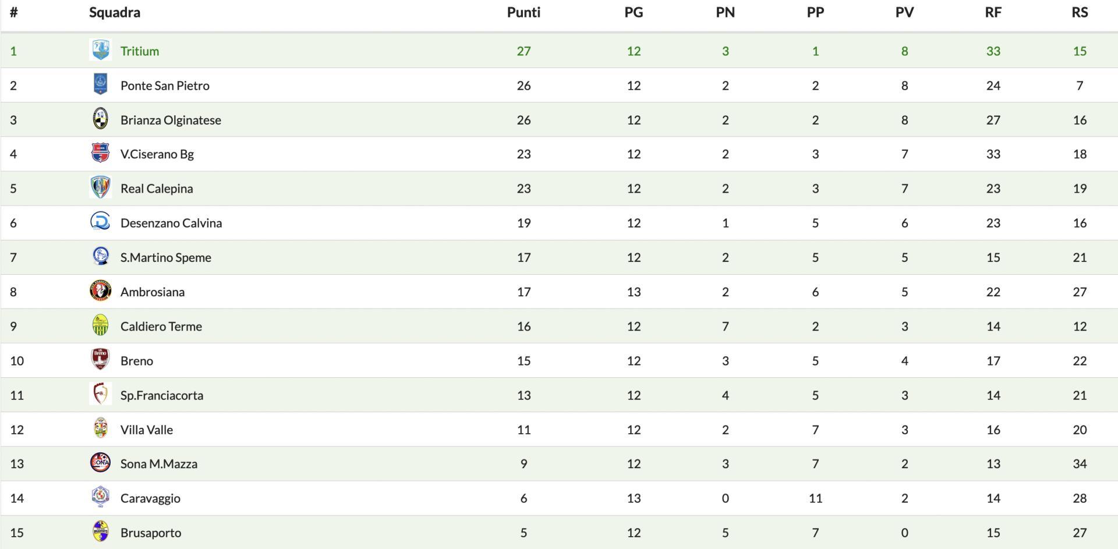Open the Desenzano Calvina team logo
Image resolution: width=1118 pixels, height=549 pixels.
click(x=100, y=222)
